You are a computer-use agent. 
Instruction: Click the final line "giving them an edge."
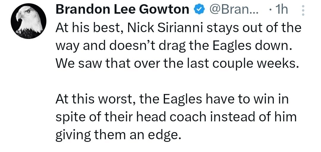click(x=118, y=134)
